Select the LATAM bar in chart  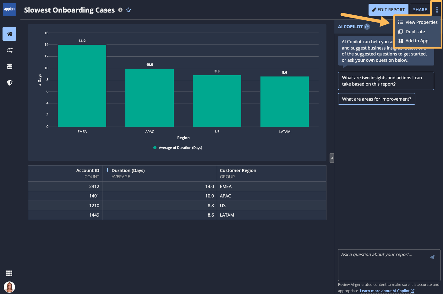285,102
